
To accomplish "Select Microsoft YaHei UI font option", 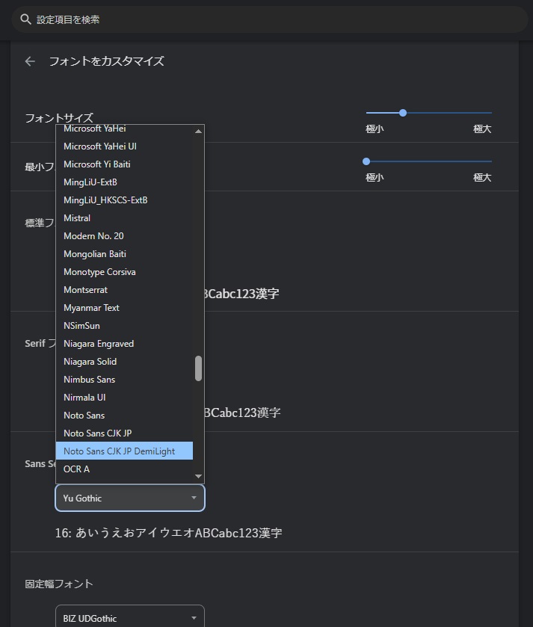I will pyautogui.click(x=124, y=146).
